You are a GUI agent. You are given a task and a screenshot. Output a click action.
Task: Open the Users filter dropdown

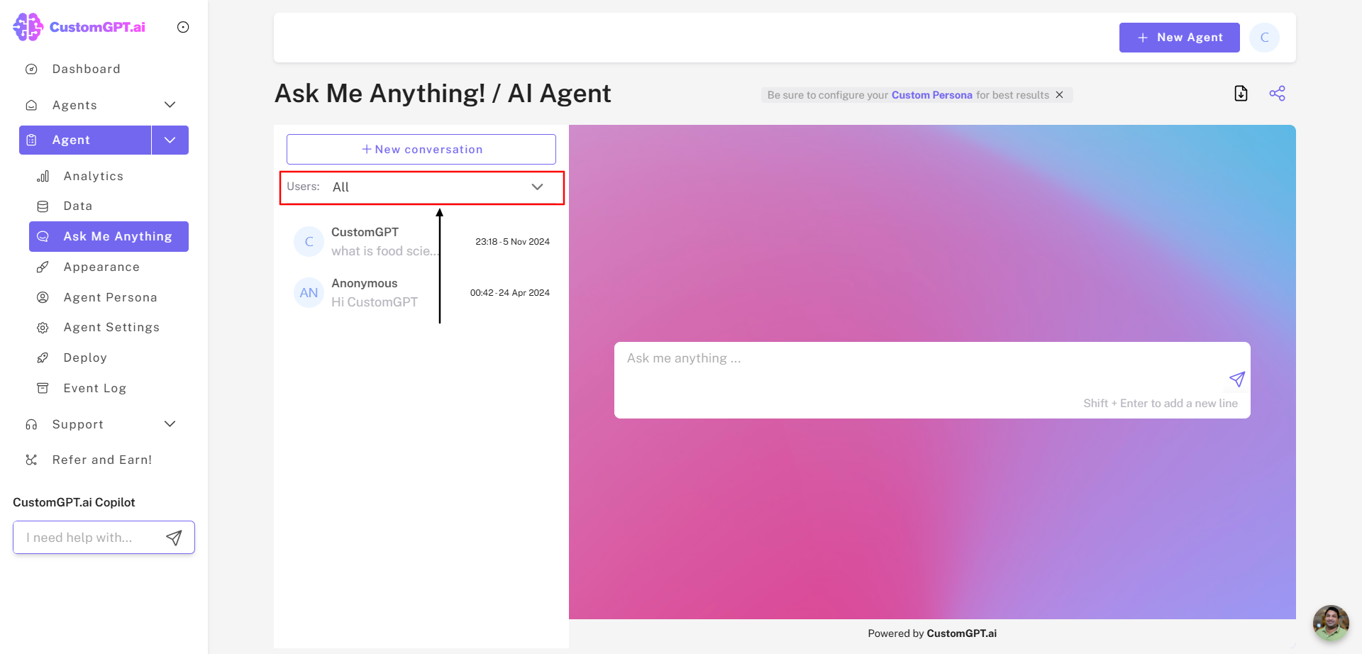(422, 187)
